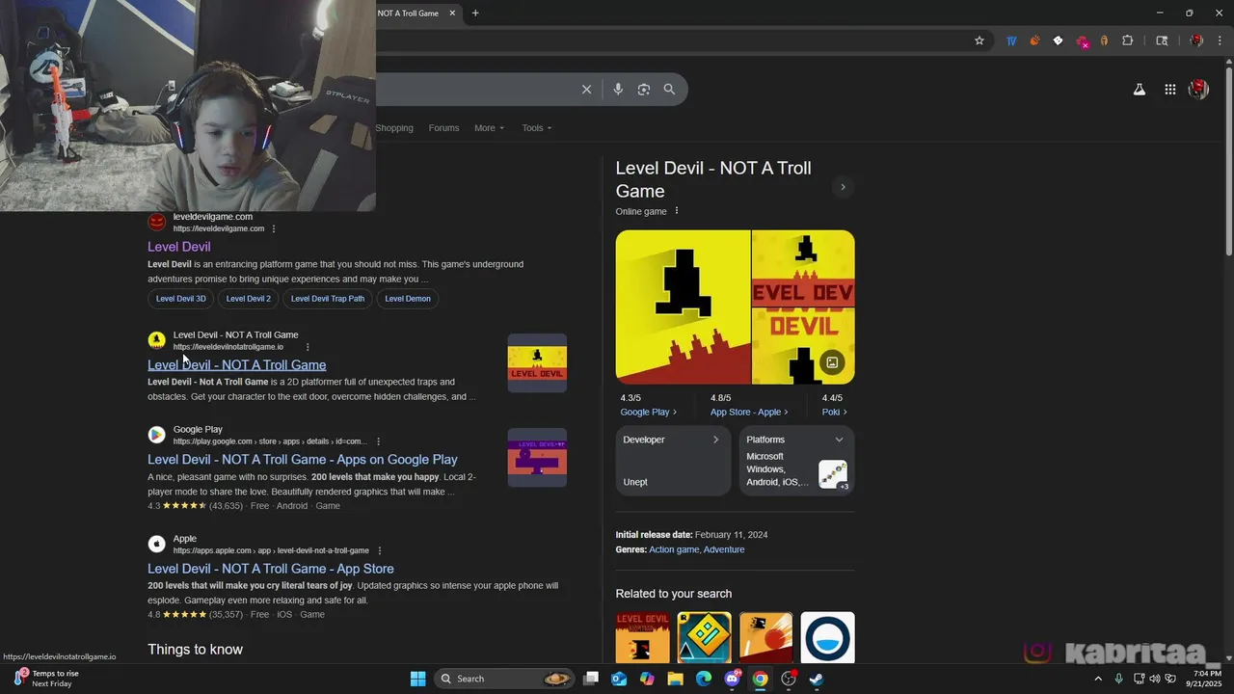1234x694 pixels.
Task: Launch Microsoft Edge from the taskbar
Action: [704, 679]
